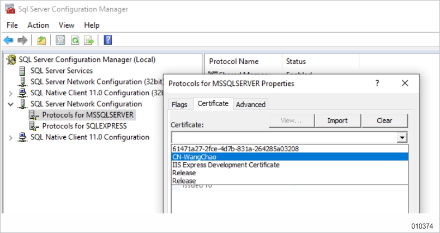Screen dimensions: 440x233
Task: Select certificate 61471a27-2fce-4d7b-831a-264285a03208
Action: (x=290, y=149)
